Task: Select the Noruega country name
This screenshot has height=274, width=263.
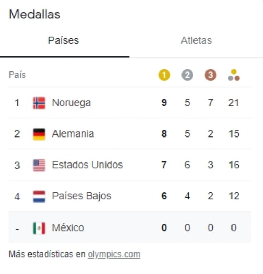Action: coord(71,103)
